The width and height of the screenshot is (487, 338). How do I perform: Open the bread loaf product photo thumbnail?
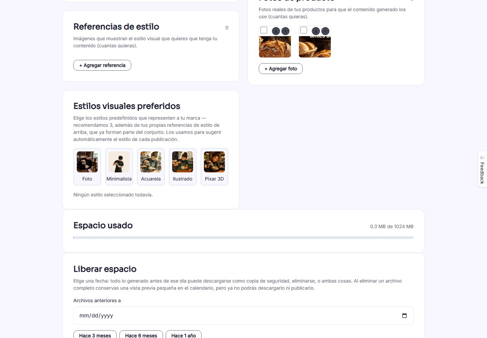pos(275,47)
